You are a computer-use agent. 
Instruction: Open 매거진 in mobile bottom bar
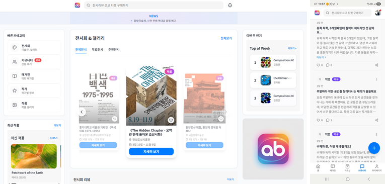(333, 168)
